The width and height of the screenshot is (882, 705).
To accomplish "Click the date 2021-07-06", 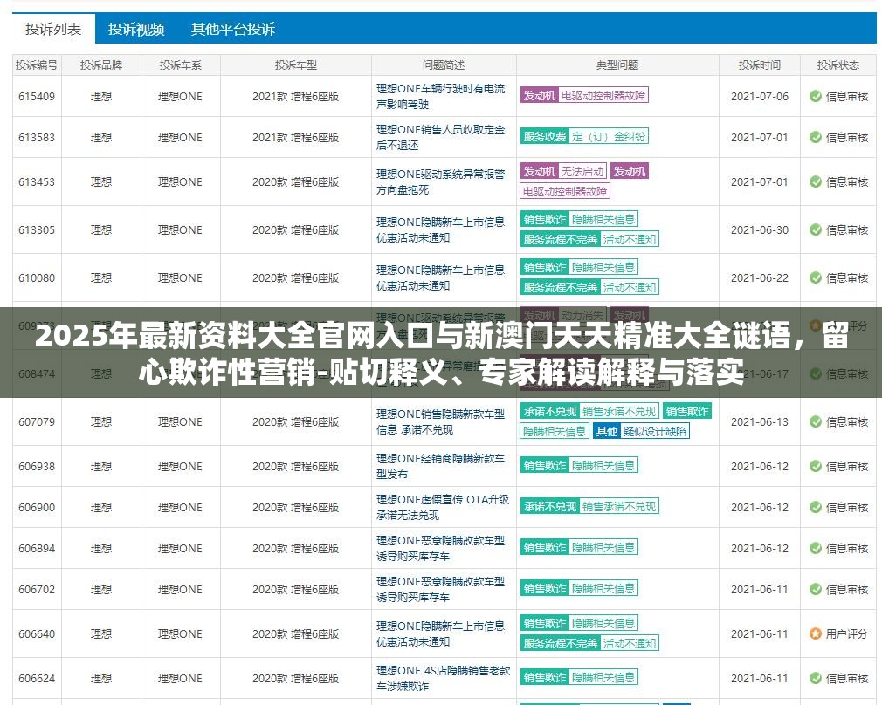I will (760, 96).
